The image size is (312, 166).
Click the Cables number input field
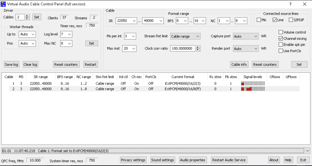[x=20, y=17]
